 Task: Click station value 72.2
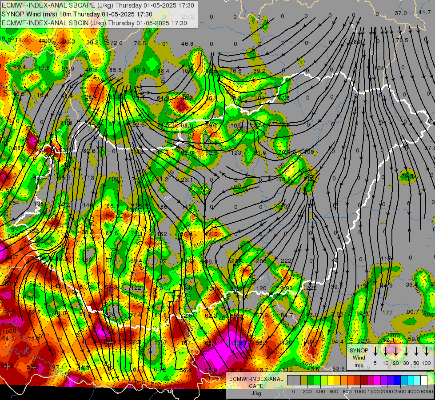(34, 340)
